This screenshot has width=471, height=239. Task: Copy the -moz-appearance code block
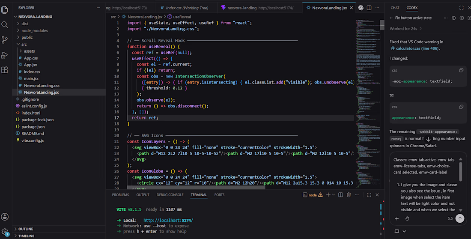[x=461, y=70]
